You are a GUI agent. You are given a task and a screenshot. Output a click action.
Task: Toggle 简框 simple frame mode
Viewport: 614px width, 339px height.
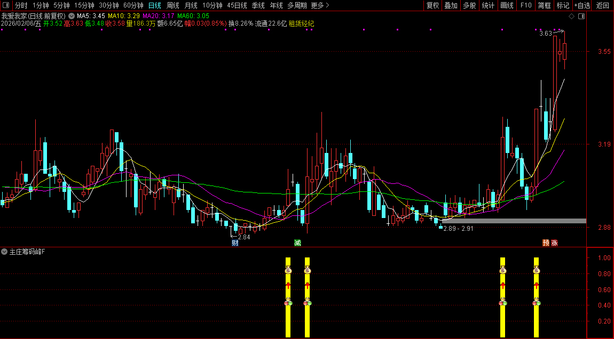coord(545,5)
